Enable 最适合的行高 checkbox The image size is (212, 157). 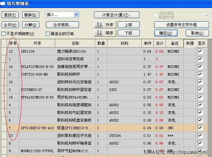(48, 34)
